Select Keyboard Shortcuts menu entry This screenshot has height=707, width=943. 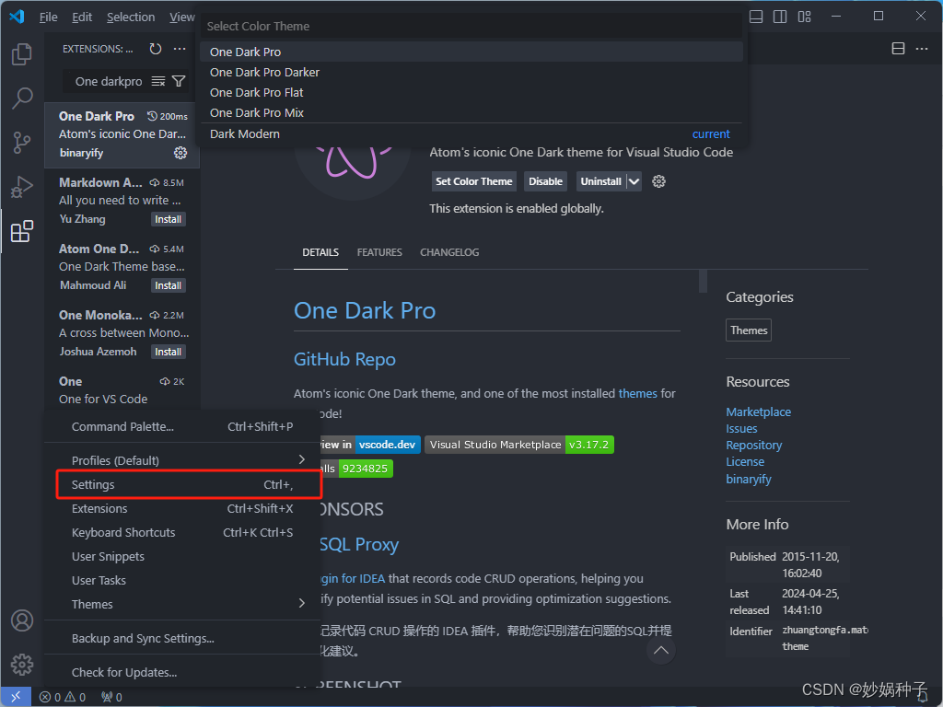tap(181, 532)
